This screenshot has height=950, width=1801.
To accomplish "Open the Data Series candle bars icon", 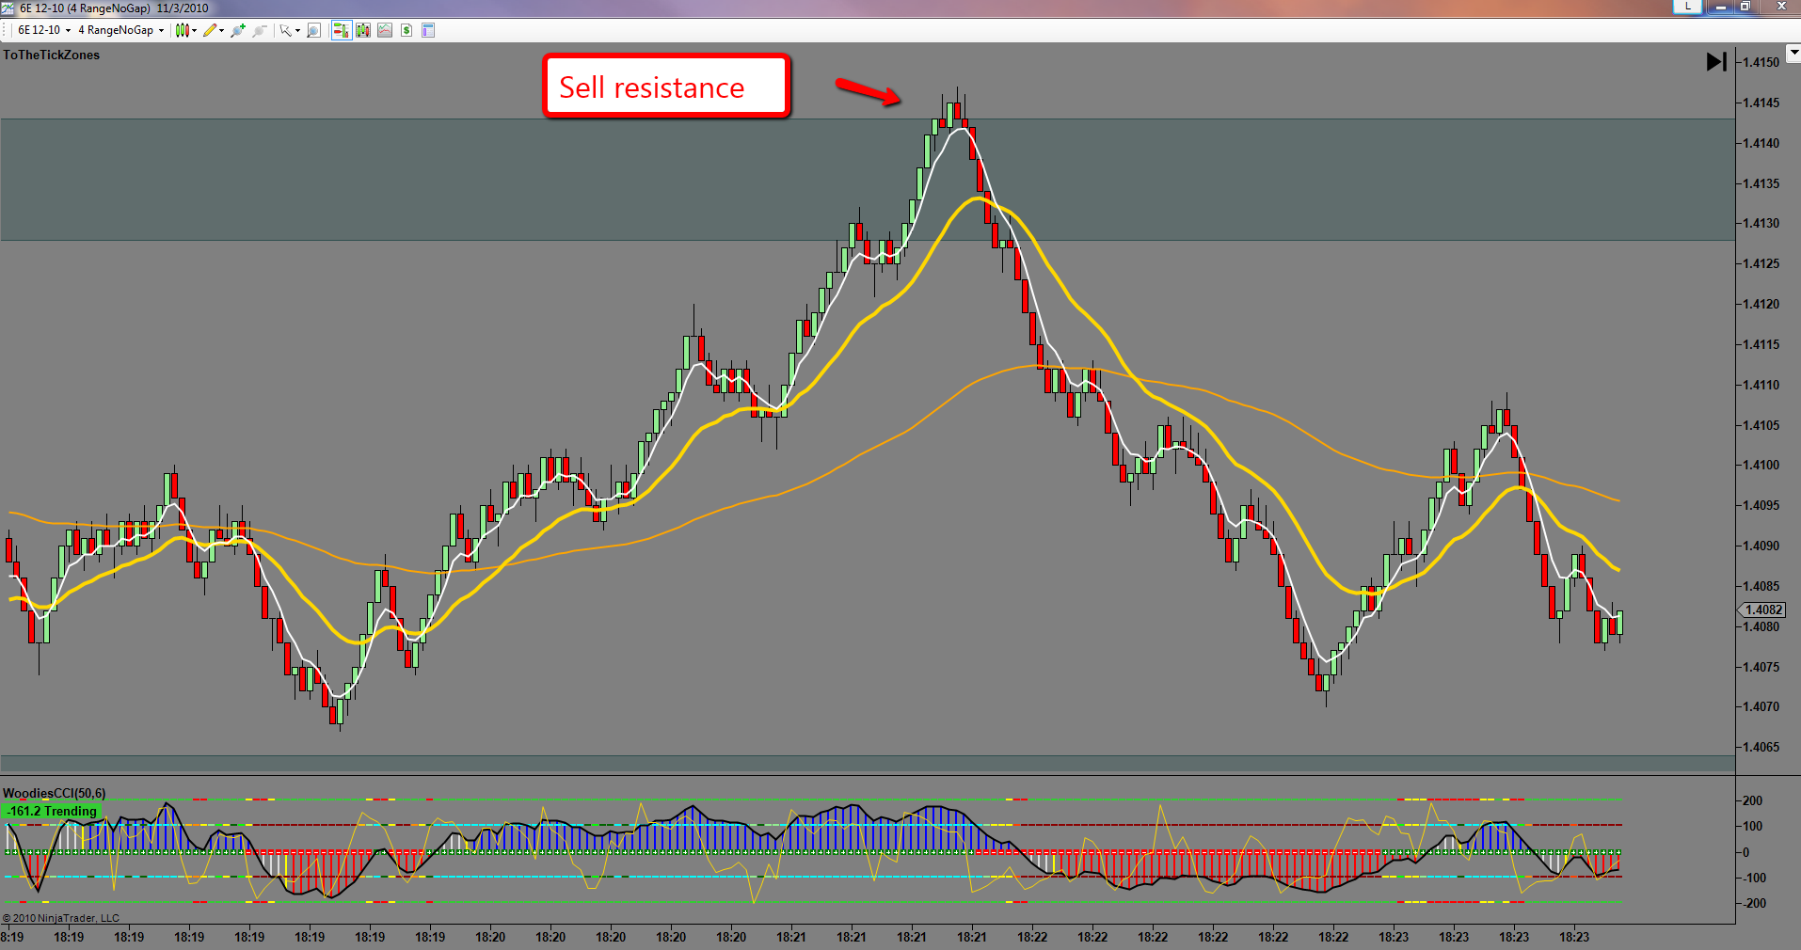I will (x=363, y=30).
